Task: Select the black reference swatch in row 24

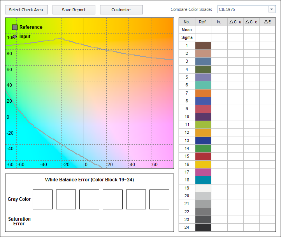Action: pyautogui.click(x=203, y=227)
